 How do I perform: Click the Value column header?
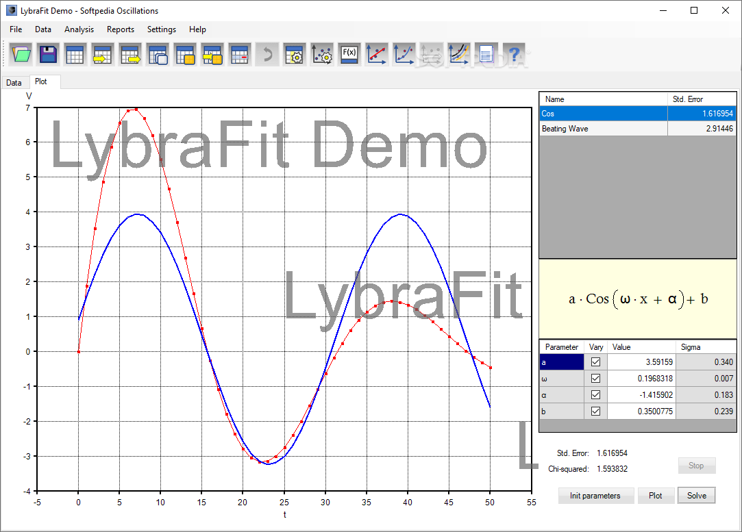coord(641,347)
